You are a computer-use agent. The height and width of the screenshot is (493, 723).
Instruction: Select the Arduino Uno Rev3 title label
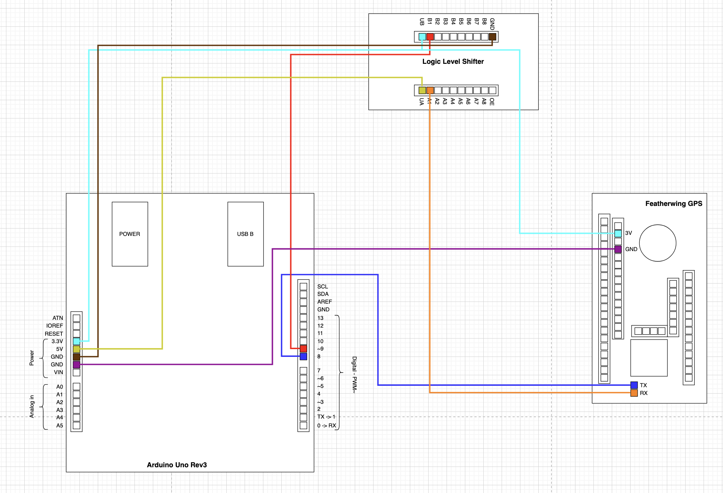click(177, 465)
